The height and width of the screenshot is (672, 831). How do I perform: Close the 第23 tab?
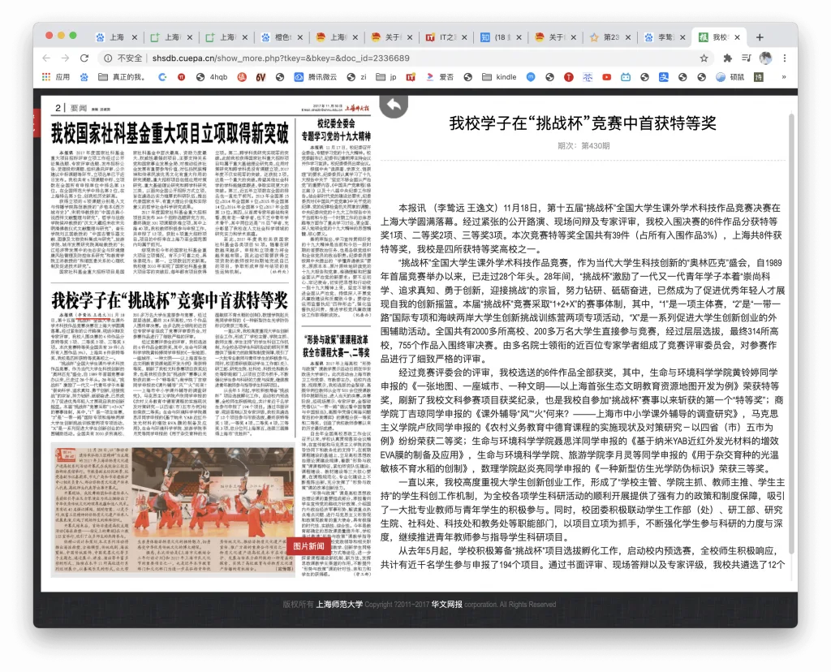[628, 37]
